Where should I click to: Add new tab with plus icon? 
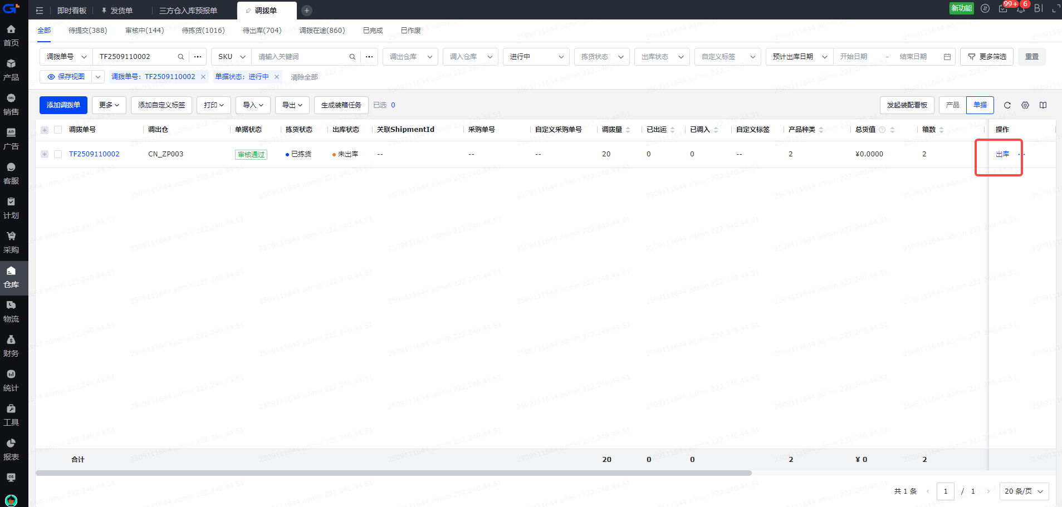[x=307, y=11]
